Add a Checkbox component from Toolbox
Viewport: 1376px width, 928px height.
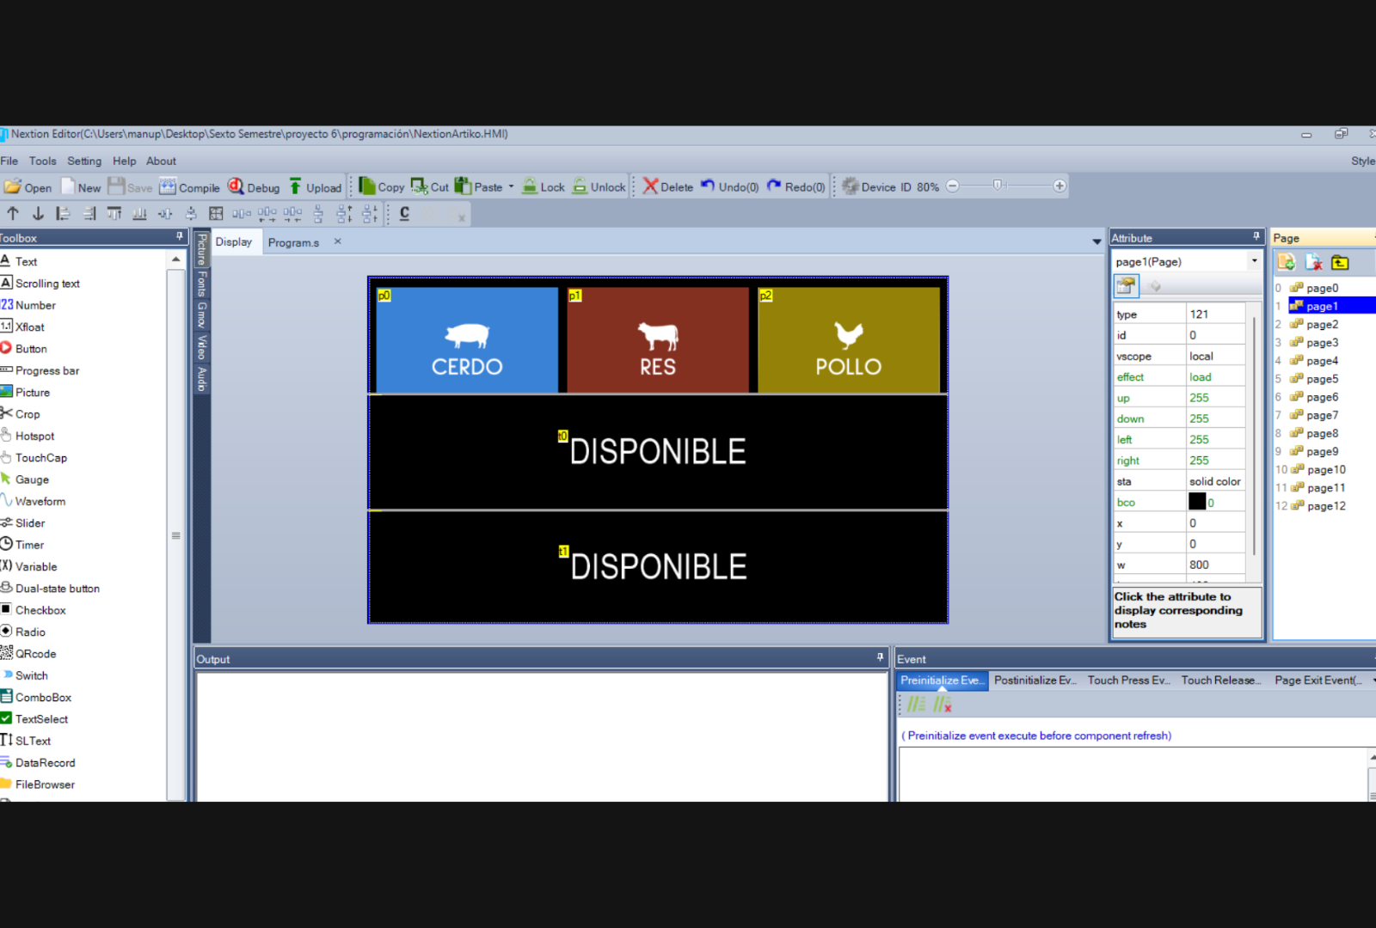click(x=34, y=610)
